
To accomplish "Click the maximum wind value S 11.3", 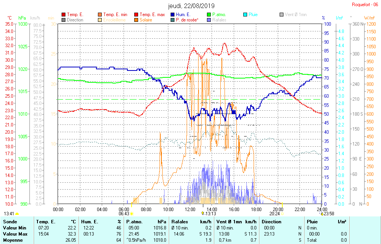I will (251, 234).
